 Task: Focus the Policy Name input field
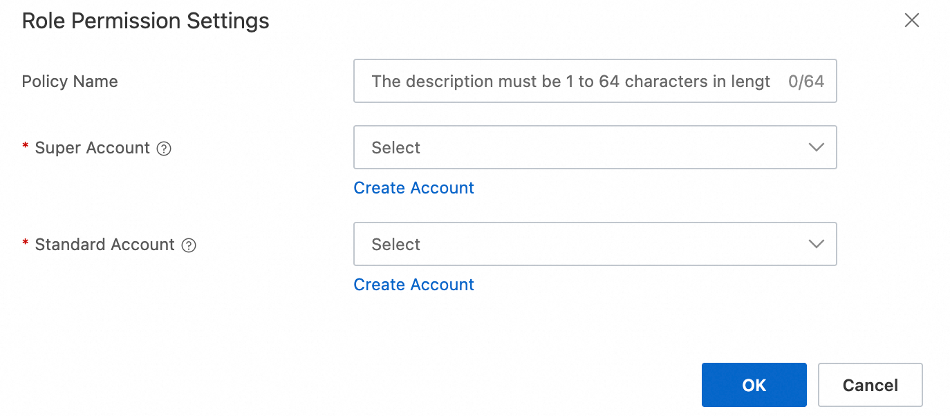(x=570, y=82)
